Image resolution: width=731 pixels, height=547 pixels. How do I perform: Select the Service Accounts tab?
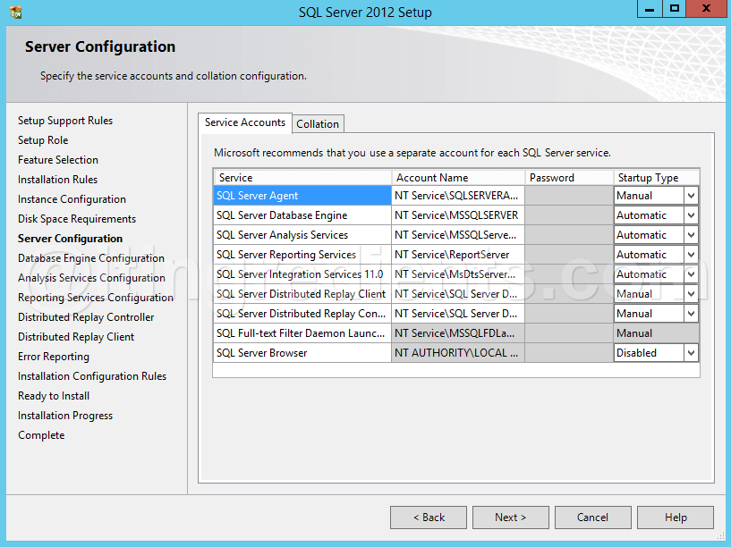[245, 123]
